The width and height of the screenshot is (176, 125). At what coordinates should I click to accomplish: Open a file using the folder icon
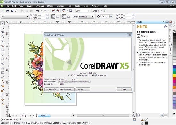point(8,11)
